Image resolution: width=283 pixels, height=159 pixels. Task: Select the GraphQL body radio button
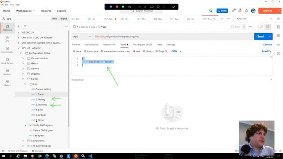[157, 51]
